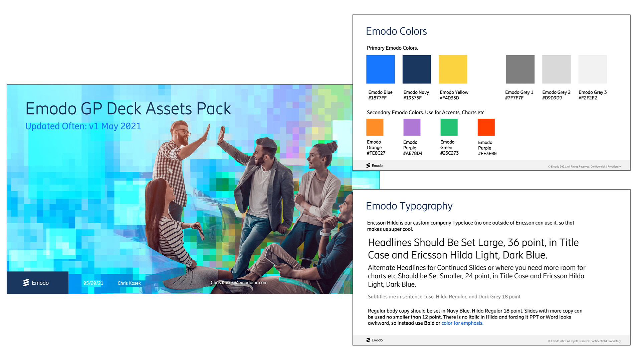
Task: Click the 'Primary Emodo Colors.' label
Action: [x=392, y=48]
